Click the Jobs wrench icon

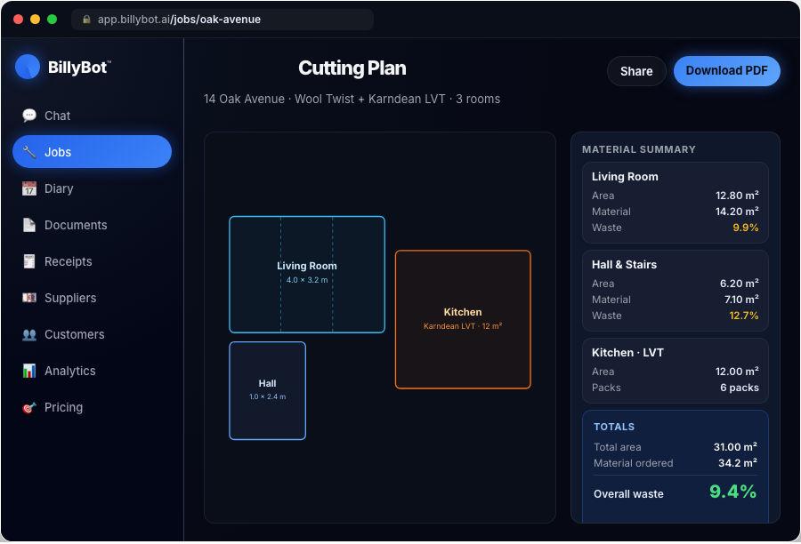click(29, 152)
